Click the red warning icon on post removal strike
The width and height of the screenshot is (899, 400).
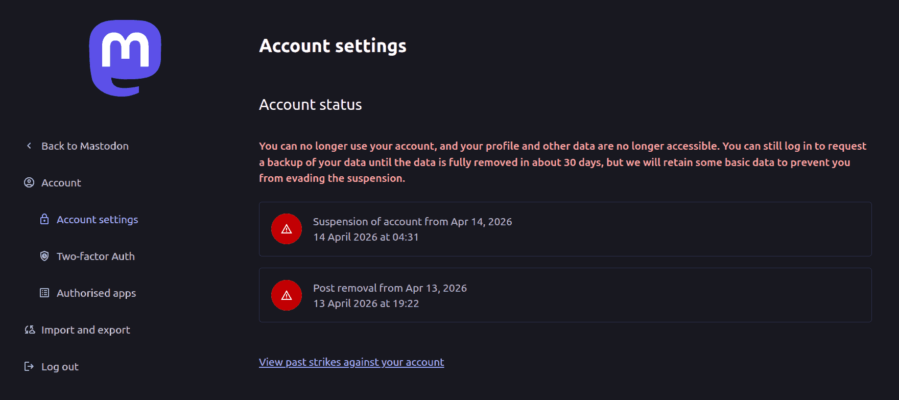point(287,295)
